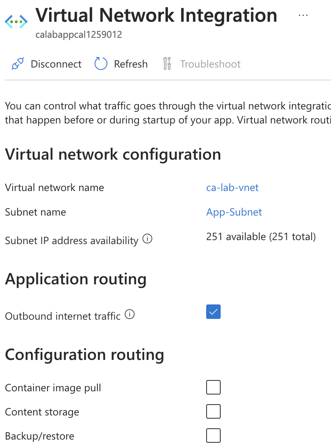Show info for Outbound internet traffic
This screenshot has height=448, width=331.
(x=130, y=315)
